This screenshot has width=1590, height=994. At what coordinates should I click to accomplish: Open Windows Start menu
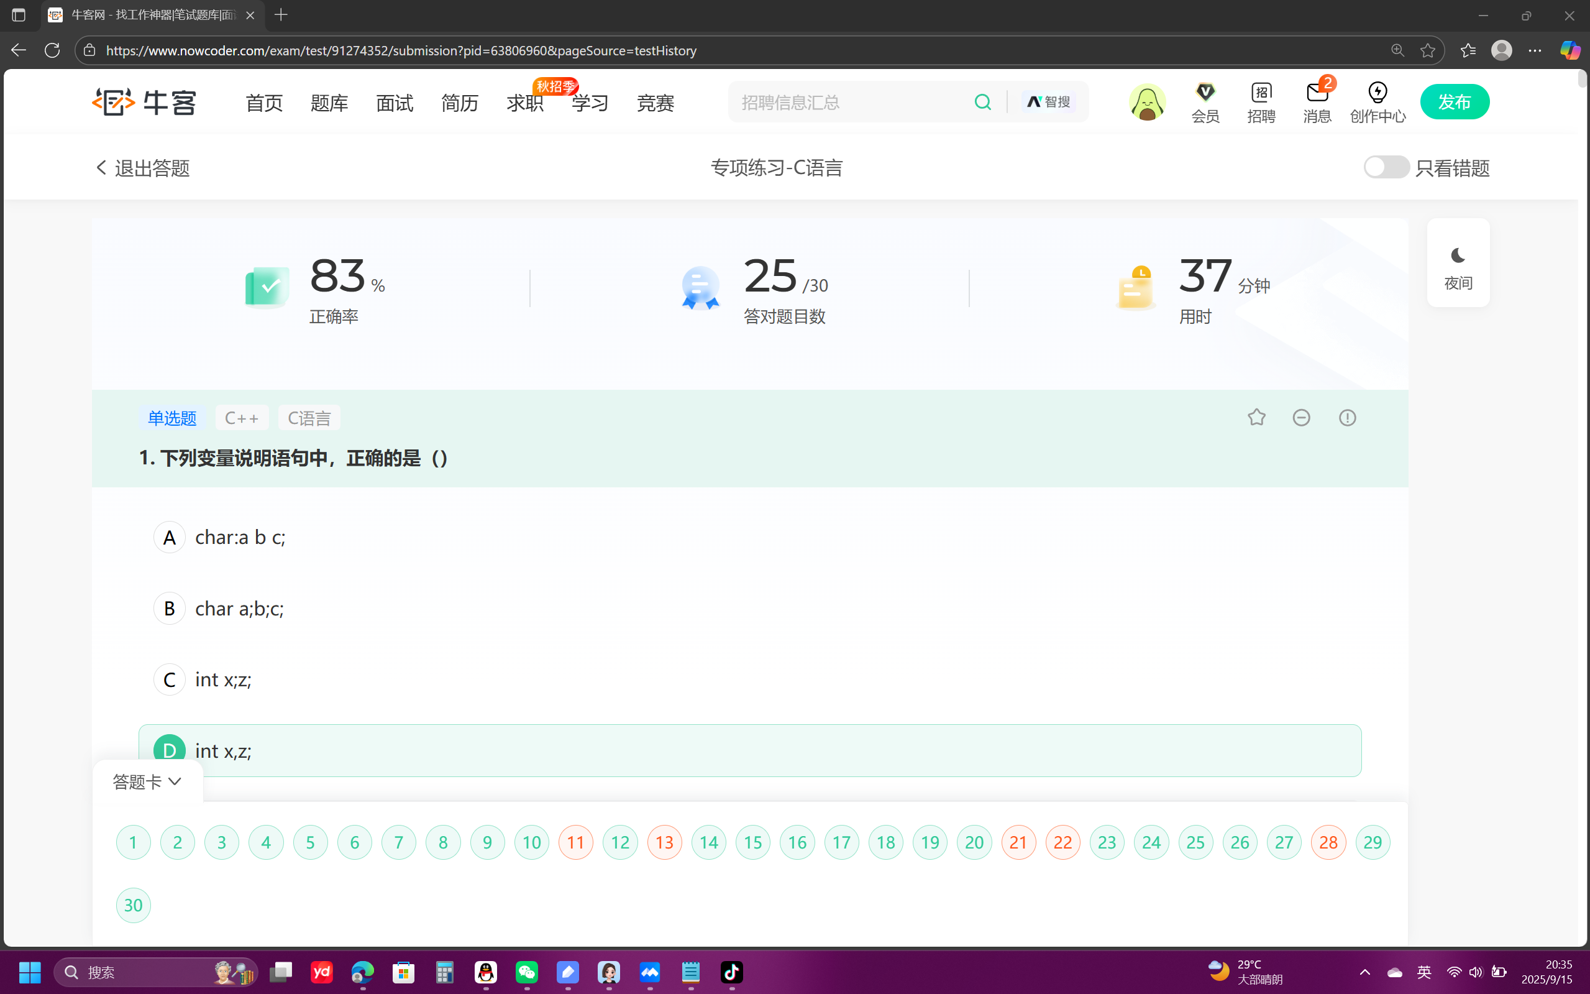30,972
